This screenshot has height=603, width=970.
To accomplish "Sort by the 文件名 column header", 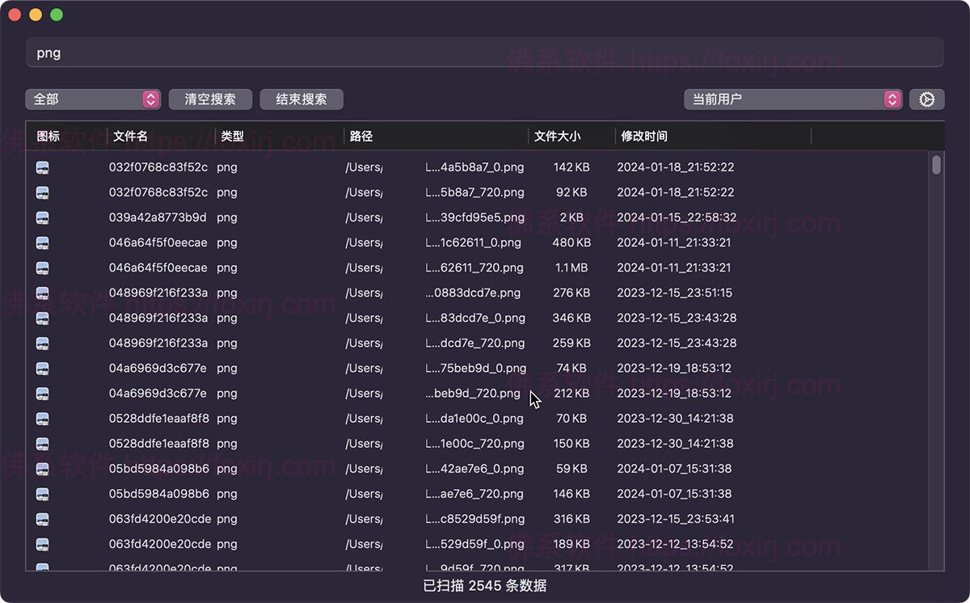I will 132,136.
